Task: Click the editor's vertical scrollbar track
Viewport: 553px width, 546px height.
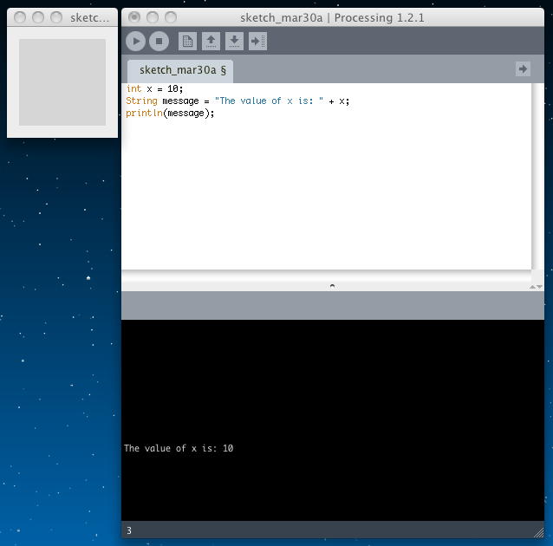Action: click(537, 173)
